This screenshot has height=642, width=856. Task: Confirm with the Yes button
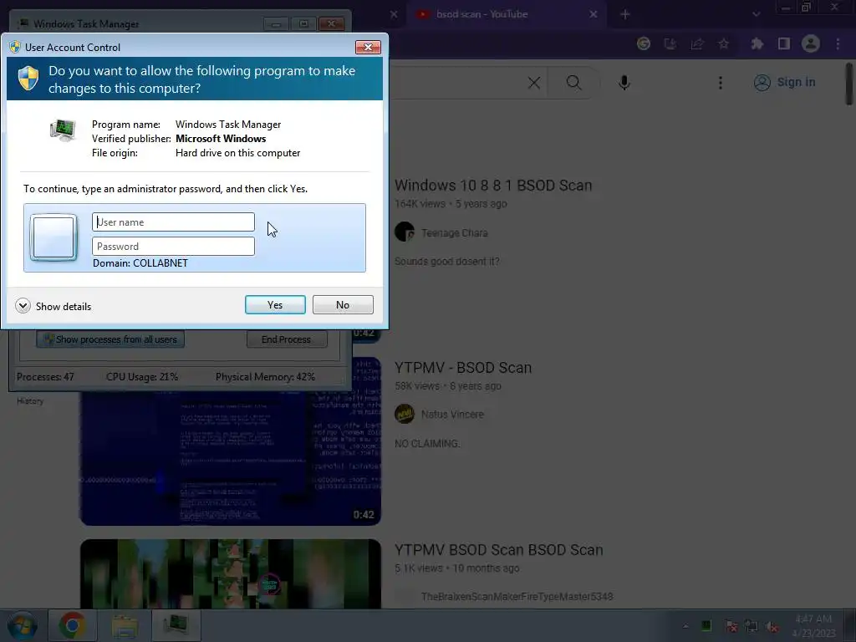click(275, 304)
